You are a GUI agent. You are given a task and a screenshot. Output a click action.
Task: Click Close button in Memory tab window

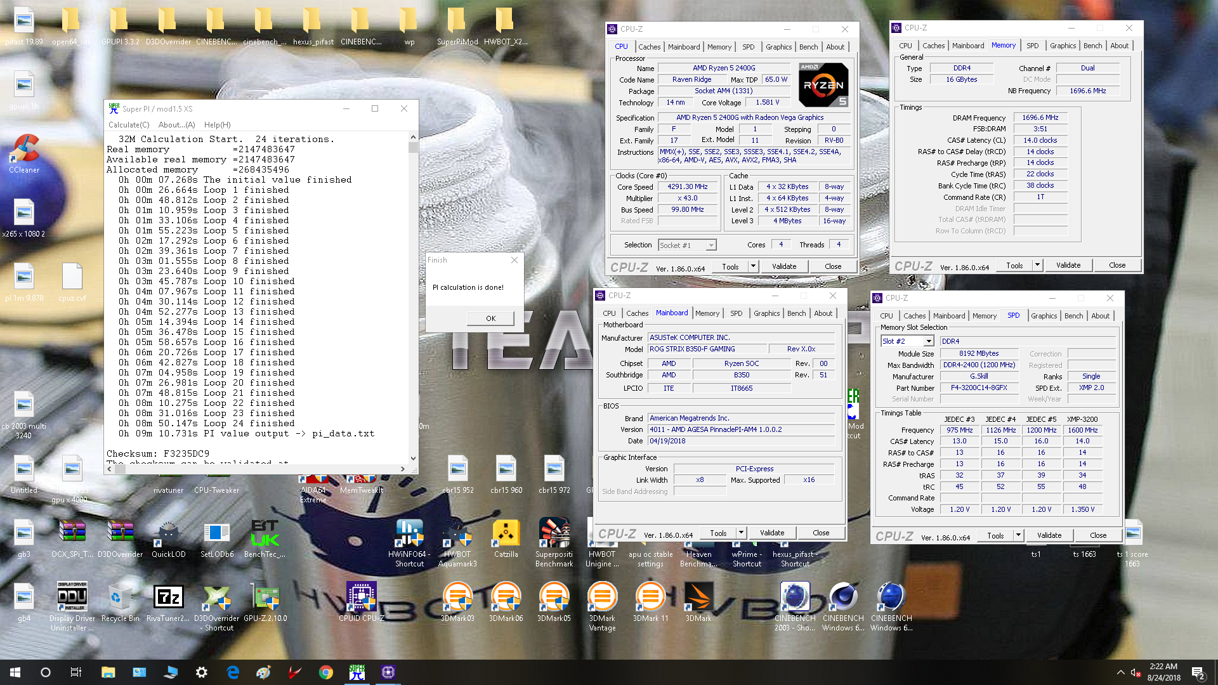(1117, 265)
